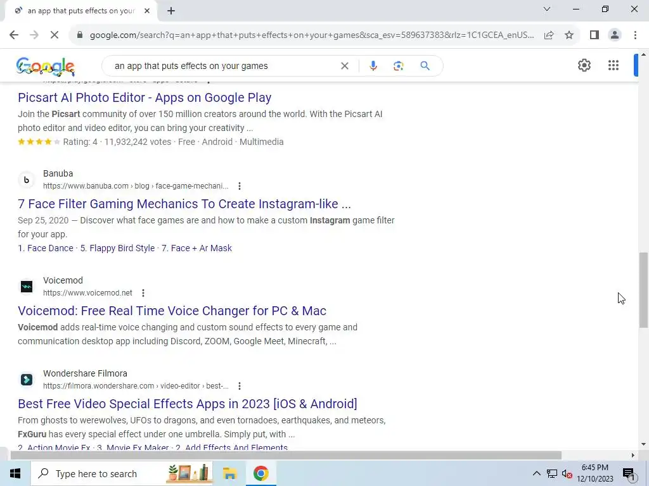Click the forward navigation arrow
This screenshot has width=649, height=486.
click(x=34, y=35)
